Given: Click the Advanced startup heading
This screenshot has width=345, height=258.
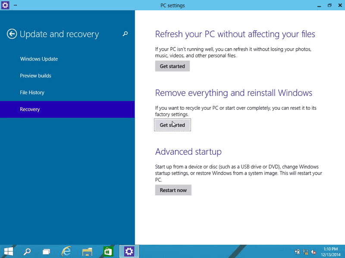Looking at the screenshot, I should coord(188,152).
